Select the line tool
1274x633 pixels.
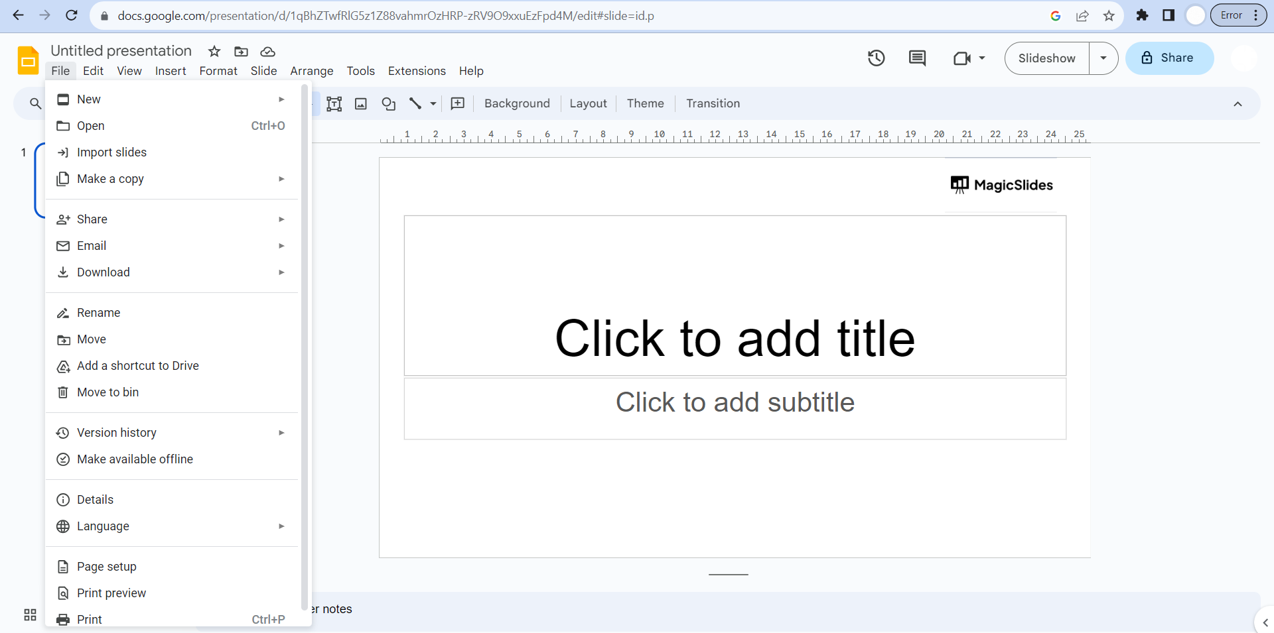pyautogui.click(x=415, y=103)
